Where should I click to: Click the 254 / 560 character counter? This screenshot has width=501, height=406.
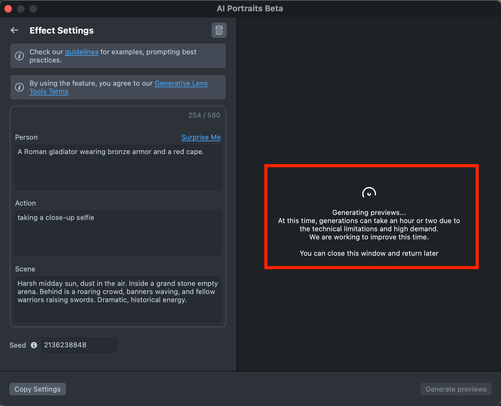[x=204, y=115]
